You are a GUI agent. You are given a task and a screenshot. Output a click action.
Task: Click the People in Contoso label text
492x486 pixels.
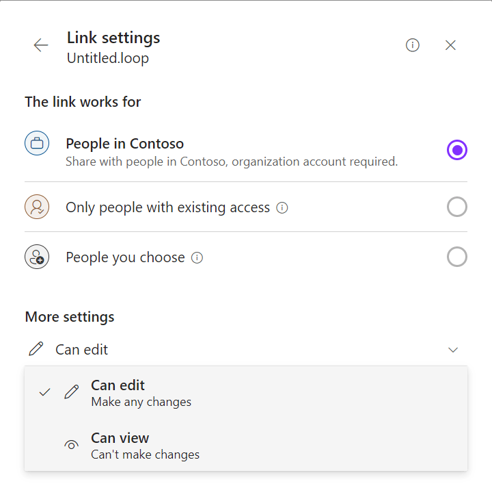tap(124, 144)
